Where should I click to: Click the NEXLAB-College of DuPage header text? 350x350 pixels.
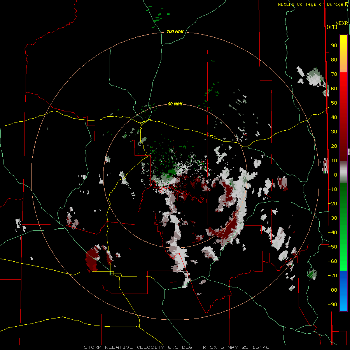pyautogui.click(x=311, y=4)
